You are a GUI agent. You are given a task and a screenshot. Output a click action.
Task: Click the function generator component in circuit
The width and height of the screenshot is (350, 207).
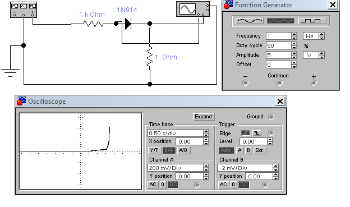pos(24,10)
